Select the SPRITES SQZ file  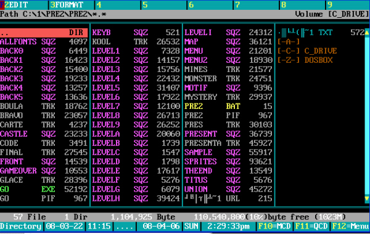pos(228,162)
